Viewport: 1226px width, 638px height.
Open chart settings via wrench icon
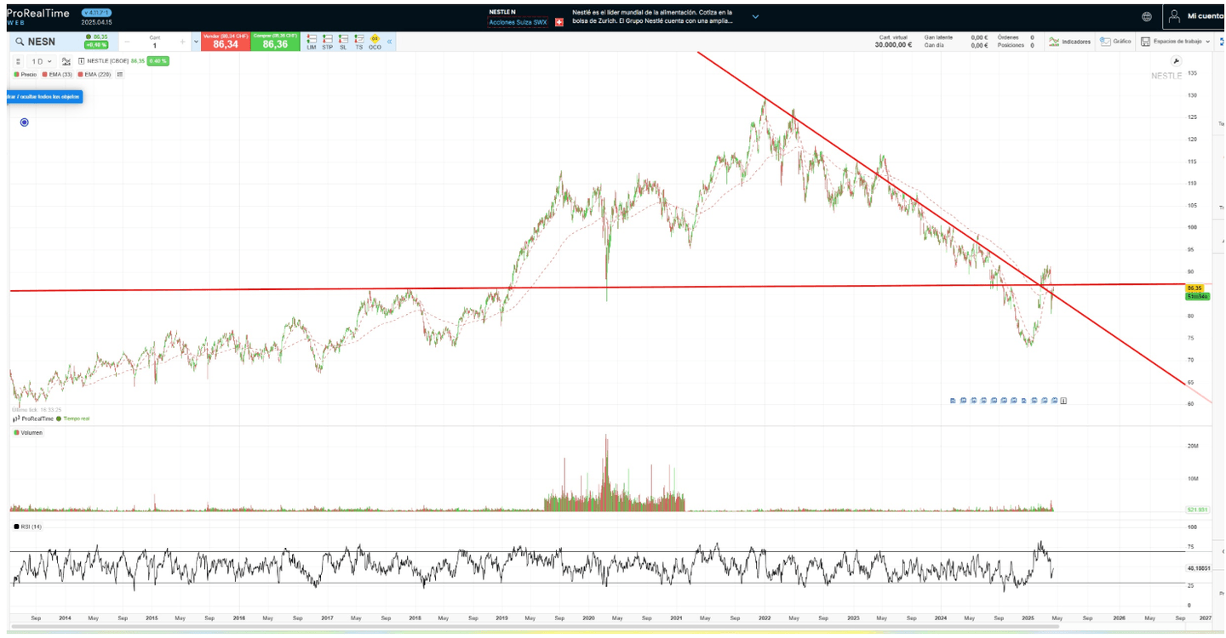1176,61
